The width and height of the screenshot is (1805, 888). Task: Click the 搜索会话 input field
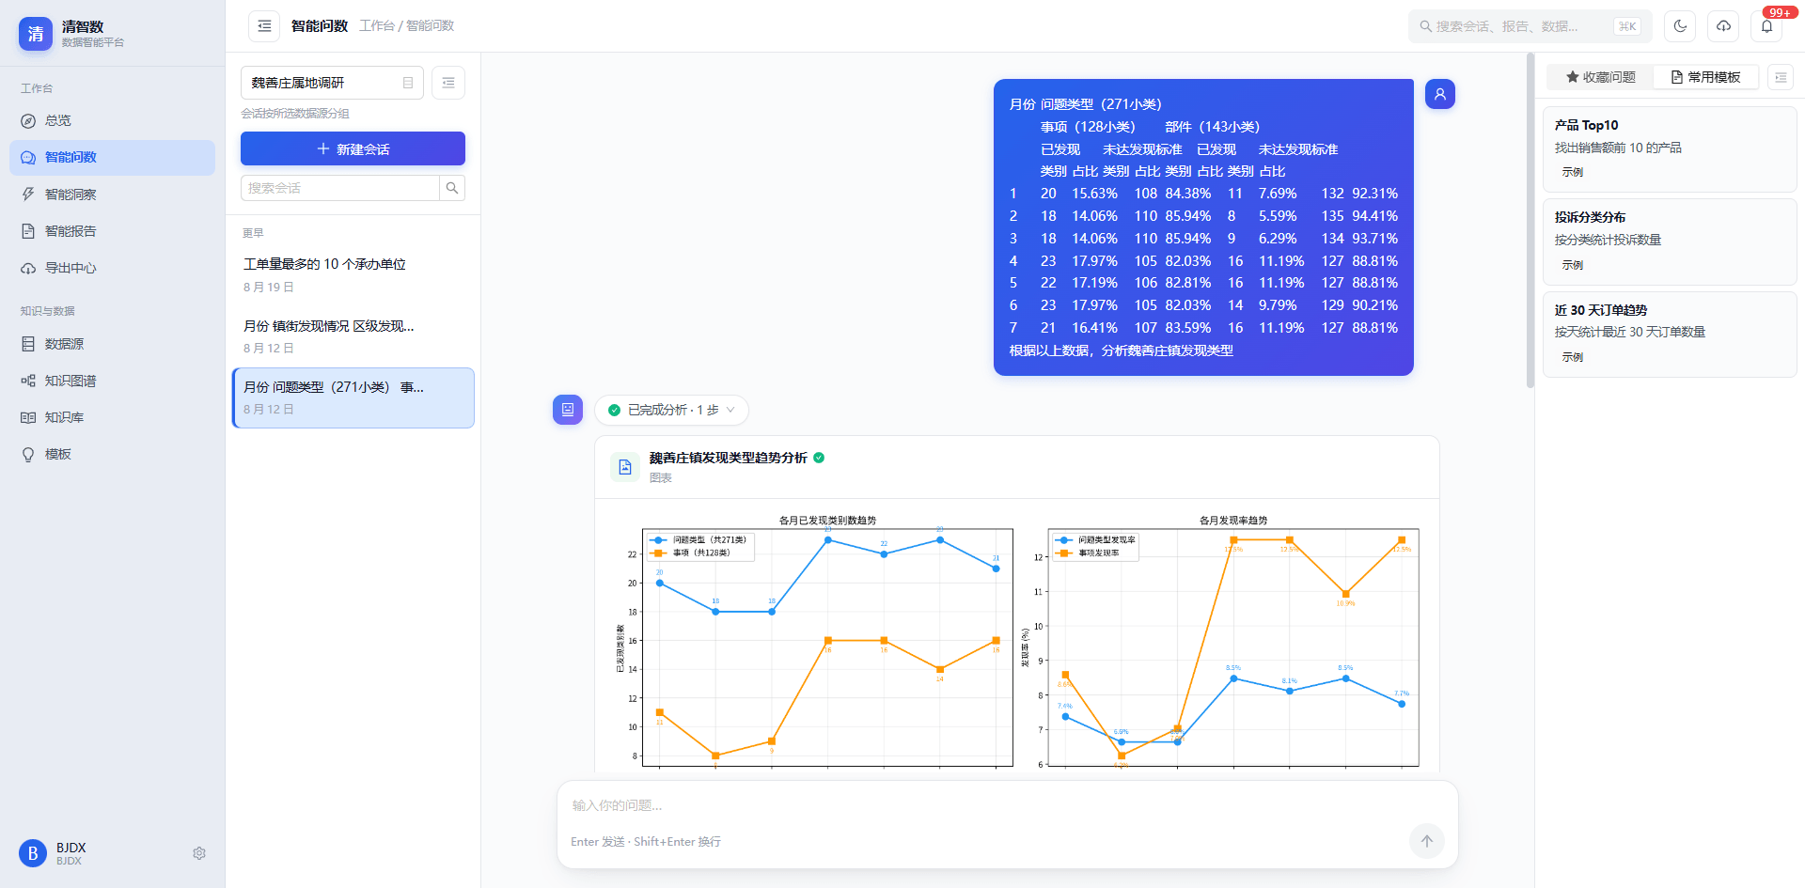tap(340, 188)
